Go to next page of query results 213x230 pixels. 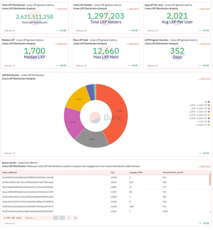click(x=69, y=218)
